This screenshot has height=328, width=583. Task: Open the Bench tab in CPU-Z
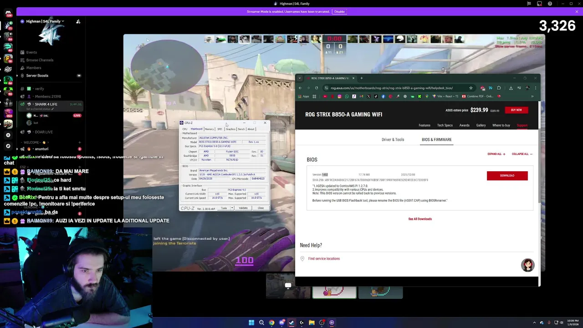(x=241, y=129)
